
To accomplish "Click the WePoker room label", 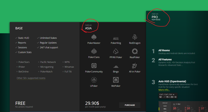I will 116,86.
